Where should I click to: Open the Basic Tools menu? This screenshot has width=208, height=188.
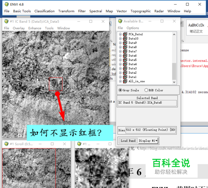[22, 11]
